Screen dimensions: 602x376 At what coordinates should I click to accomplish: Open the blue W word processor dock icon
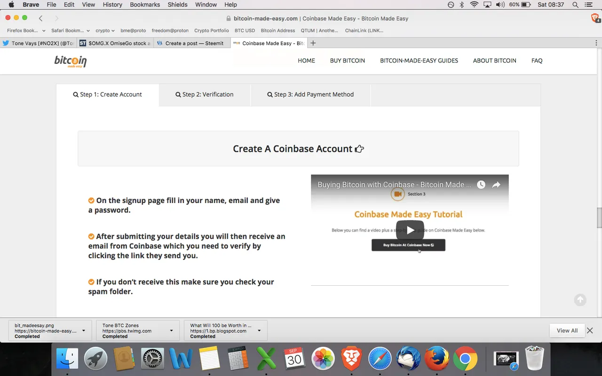tap(181, 359)
